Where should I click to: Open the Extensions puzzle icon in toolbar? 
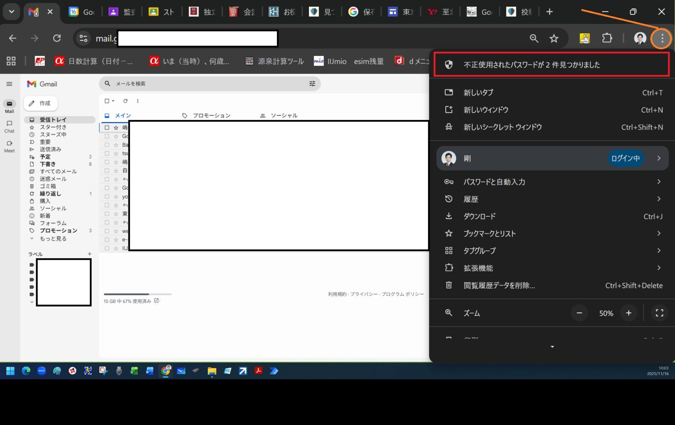pyautogui.click(x=607, y=38)
